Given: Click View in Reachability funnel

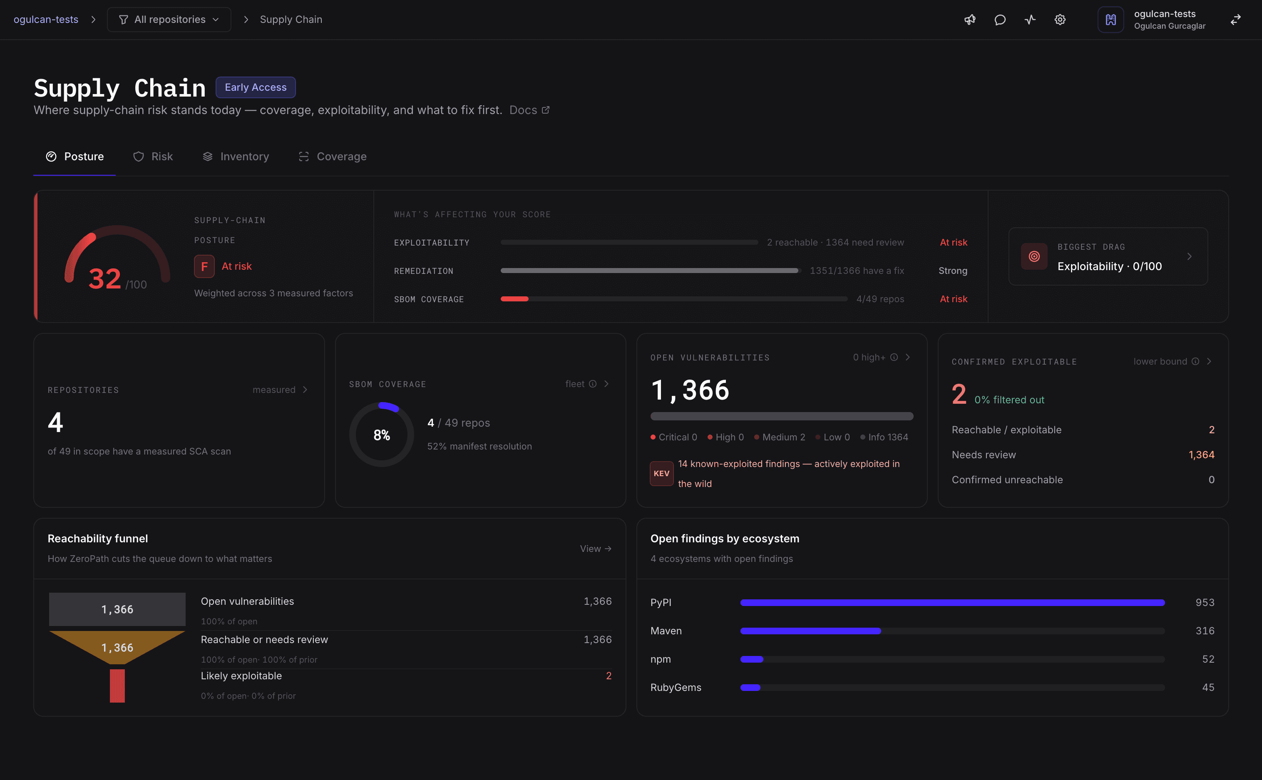Looking at the screenshot, I should click(x=596, y=549).
